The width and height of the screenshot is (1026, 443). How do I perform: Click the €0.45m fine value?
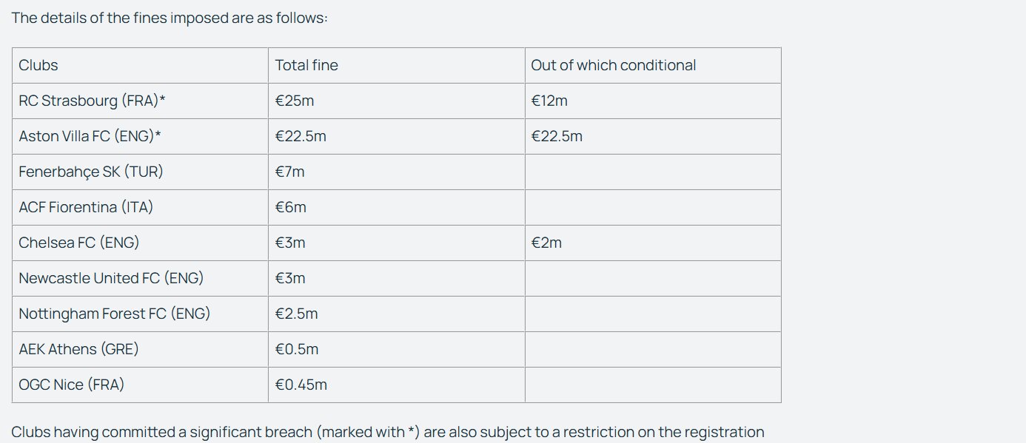301,385
